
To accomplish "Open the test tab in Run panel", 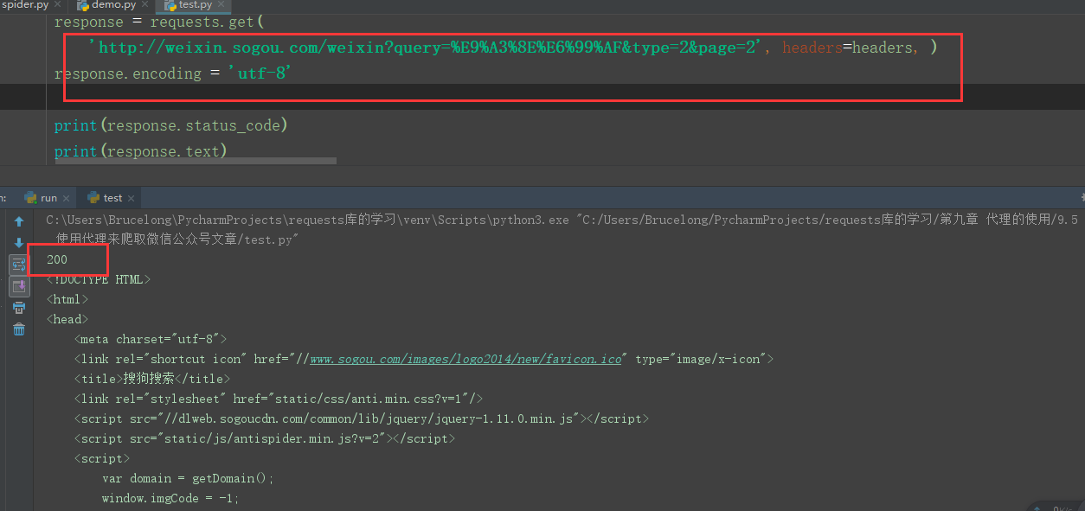I will 112,198.
